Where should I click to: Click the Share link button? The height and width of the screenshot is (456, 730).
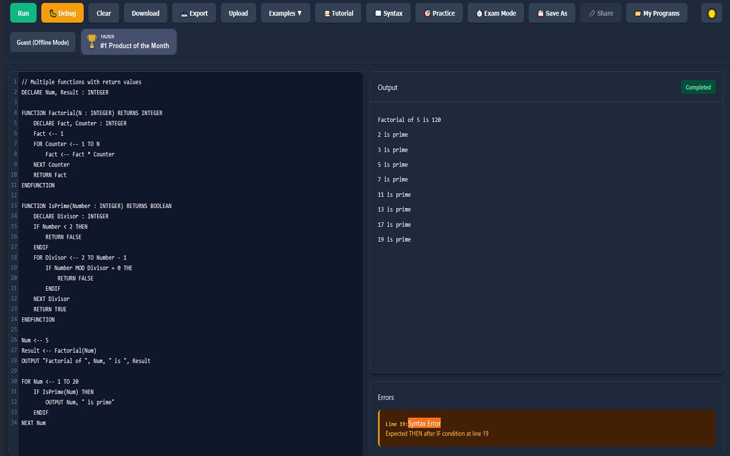[601, 13]
